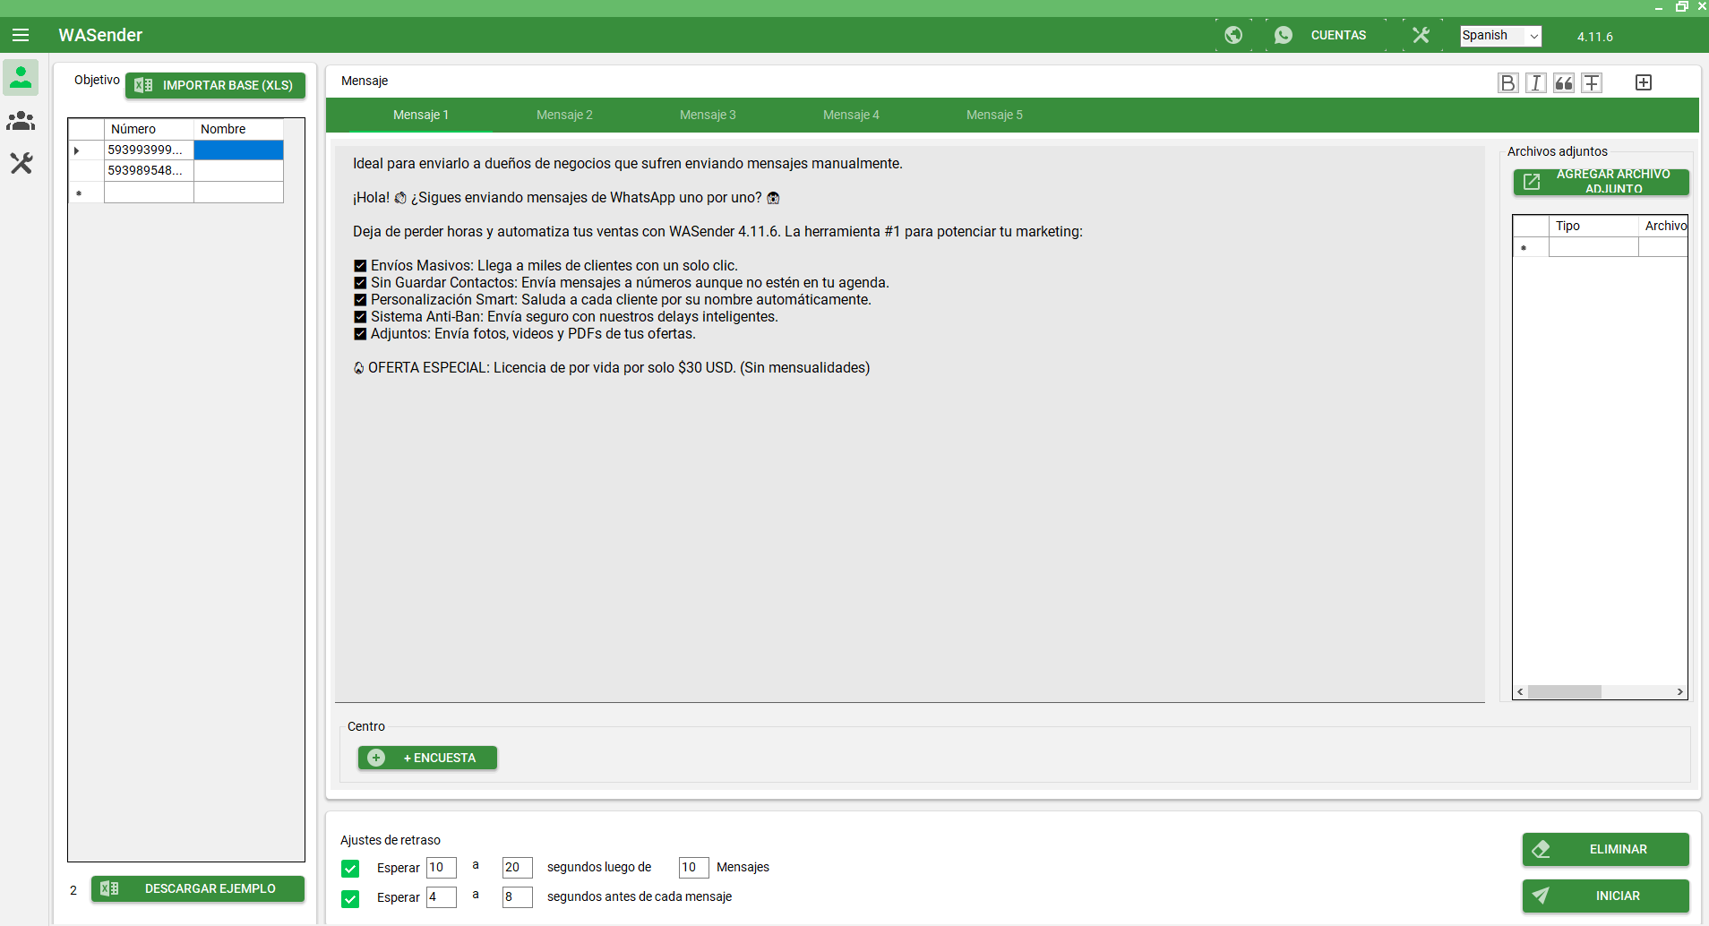The height and width of the screenshot is (926, 1709).
Task: Open the WhatsApp icon in the top bar
Action: click(x=1284, y=35)
